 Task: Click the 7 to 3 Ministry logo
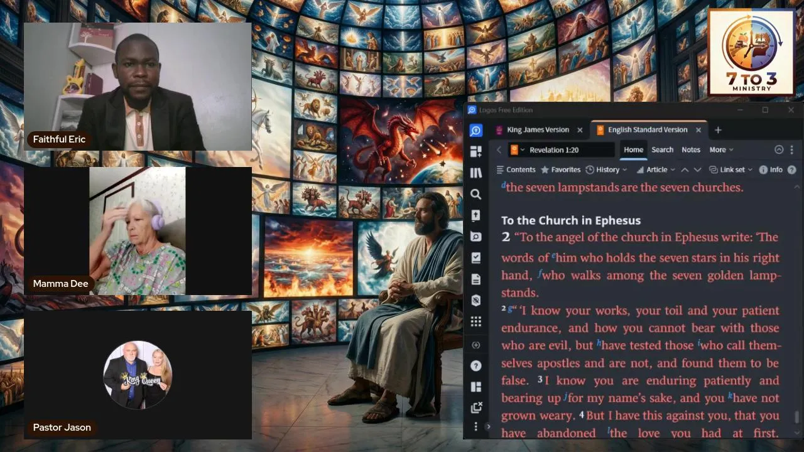751,52
